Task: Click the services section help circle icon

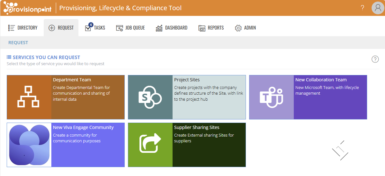Action: (375, 59)
